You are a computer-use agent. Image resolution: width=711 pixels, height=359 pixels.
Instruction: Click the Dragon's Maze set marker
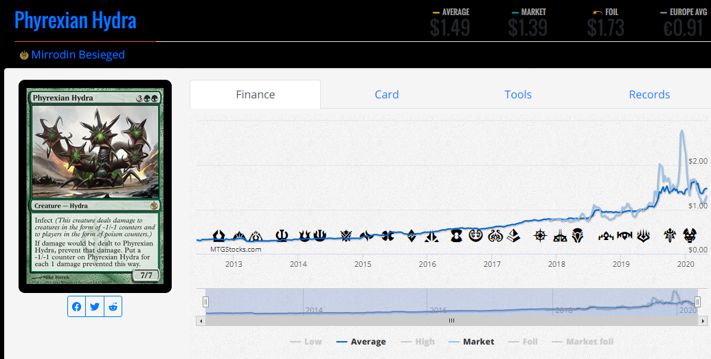click(256, 236)
